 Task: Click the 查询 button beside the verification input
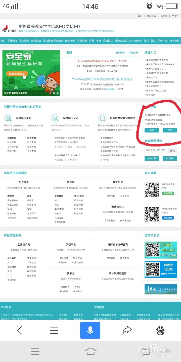172,150
